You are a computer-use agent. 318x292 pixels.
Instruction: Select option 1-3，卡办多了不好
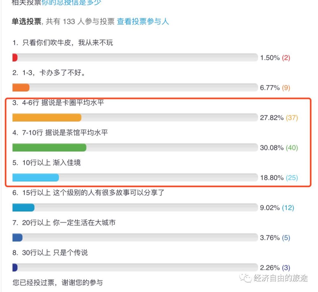pos(49,73)
